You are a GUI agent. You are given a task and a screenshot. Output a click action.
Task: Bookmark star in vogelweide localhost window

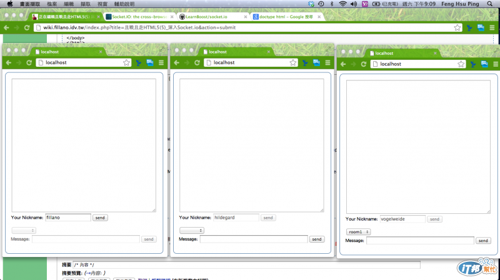click(x=461, y=64)
